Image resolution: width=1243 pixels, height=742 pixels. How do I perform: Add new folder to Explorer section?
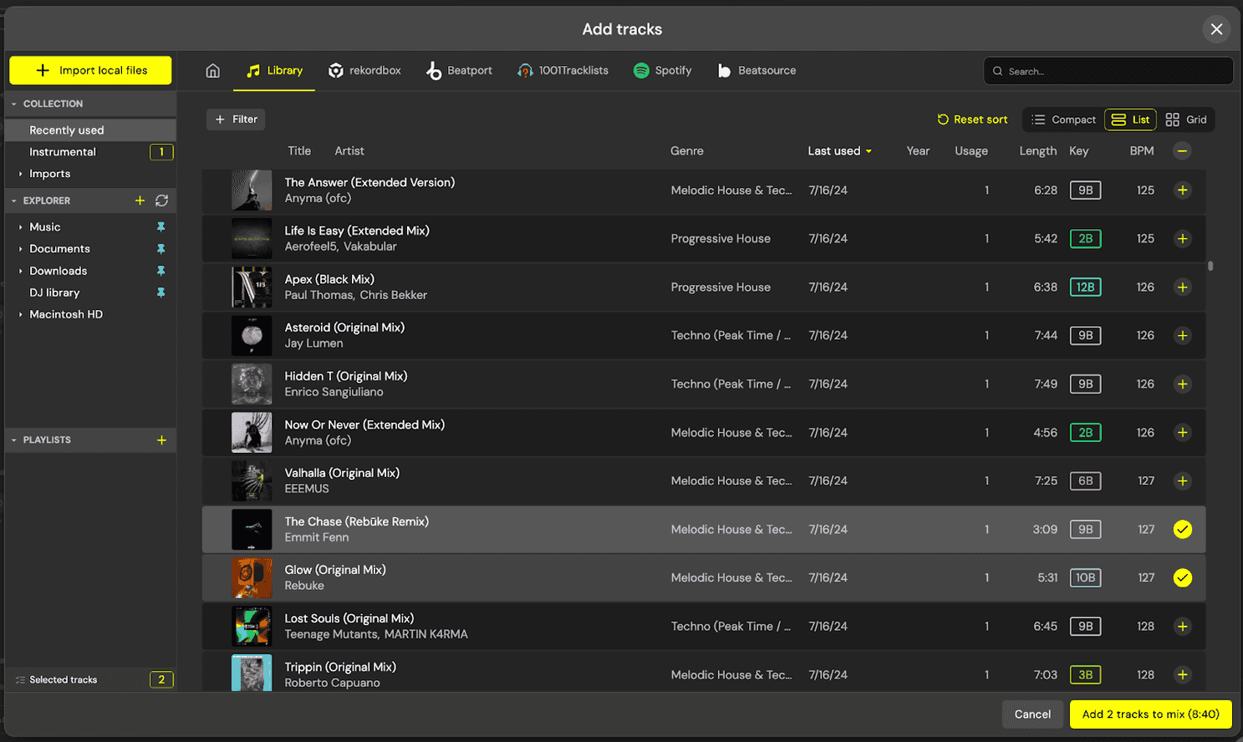tap(140, 201)
